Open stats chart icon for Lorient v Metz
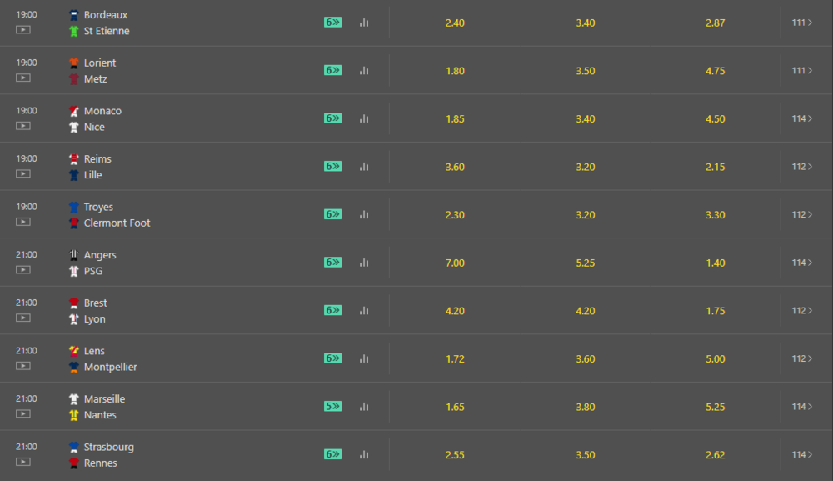 pyautogui.click(x=364, y=71)
